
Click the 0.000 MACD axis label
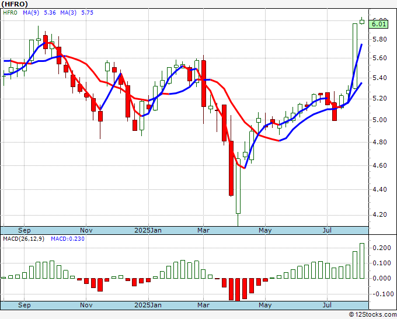point(382,278)
